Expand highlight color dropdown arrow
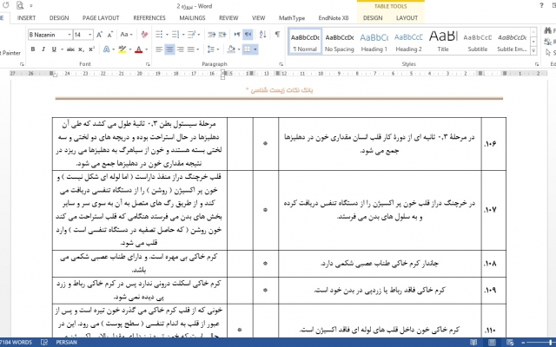Viewport: 556px width, 347px height. pos(130,49)
